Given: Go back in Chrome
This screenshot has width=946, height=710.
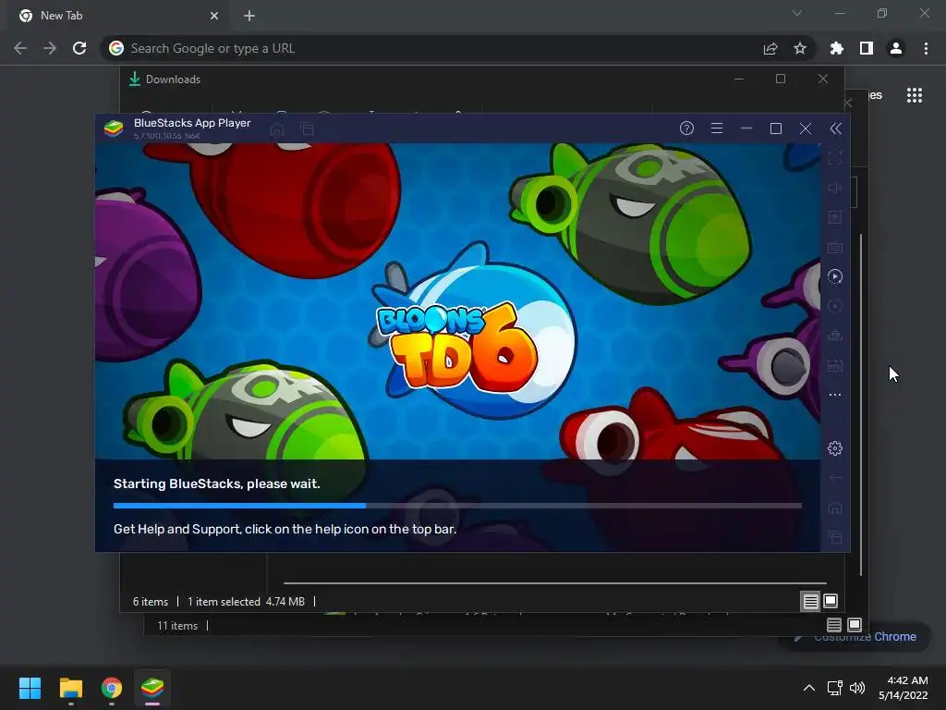Looking at the screenshot, I should [x=20, y=48].
